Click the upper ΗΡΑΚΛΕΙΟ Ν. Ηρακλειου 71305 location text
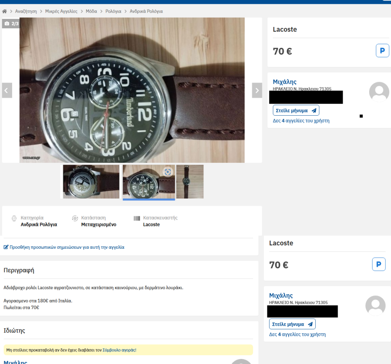Screen dimensions: 391x364 point(302,89)
